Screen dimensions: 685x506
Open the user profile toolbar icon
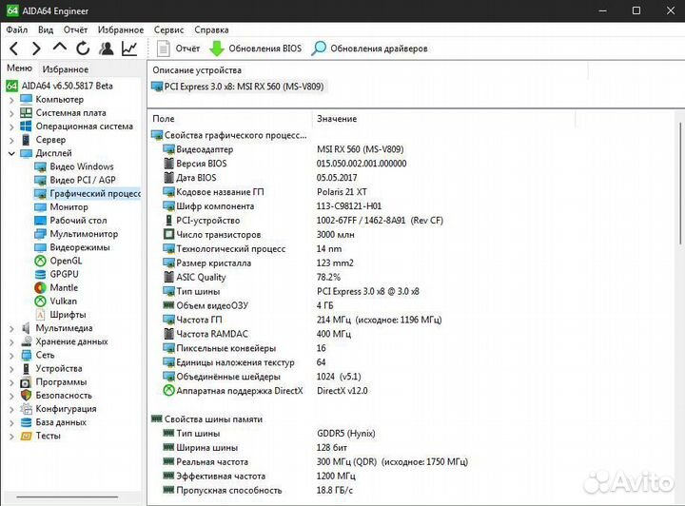point(107,49)
